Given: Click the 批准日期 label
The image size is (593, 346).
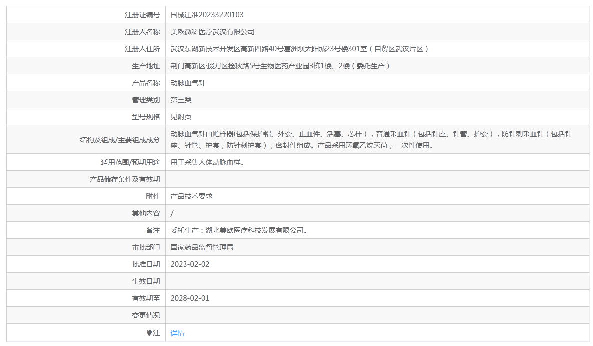Looking at the screenshot, I should [x=146, y=265].
